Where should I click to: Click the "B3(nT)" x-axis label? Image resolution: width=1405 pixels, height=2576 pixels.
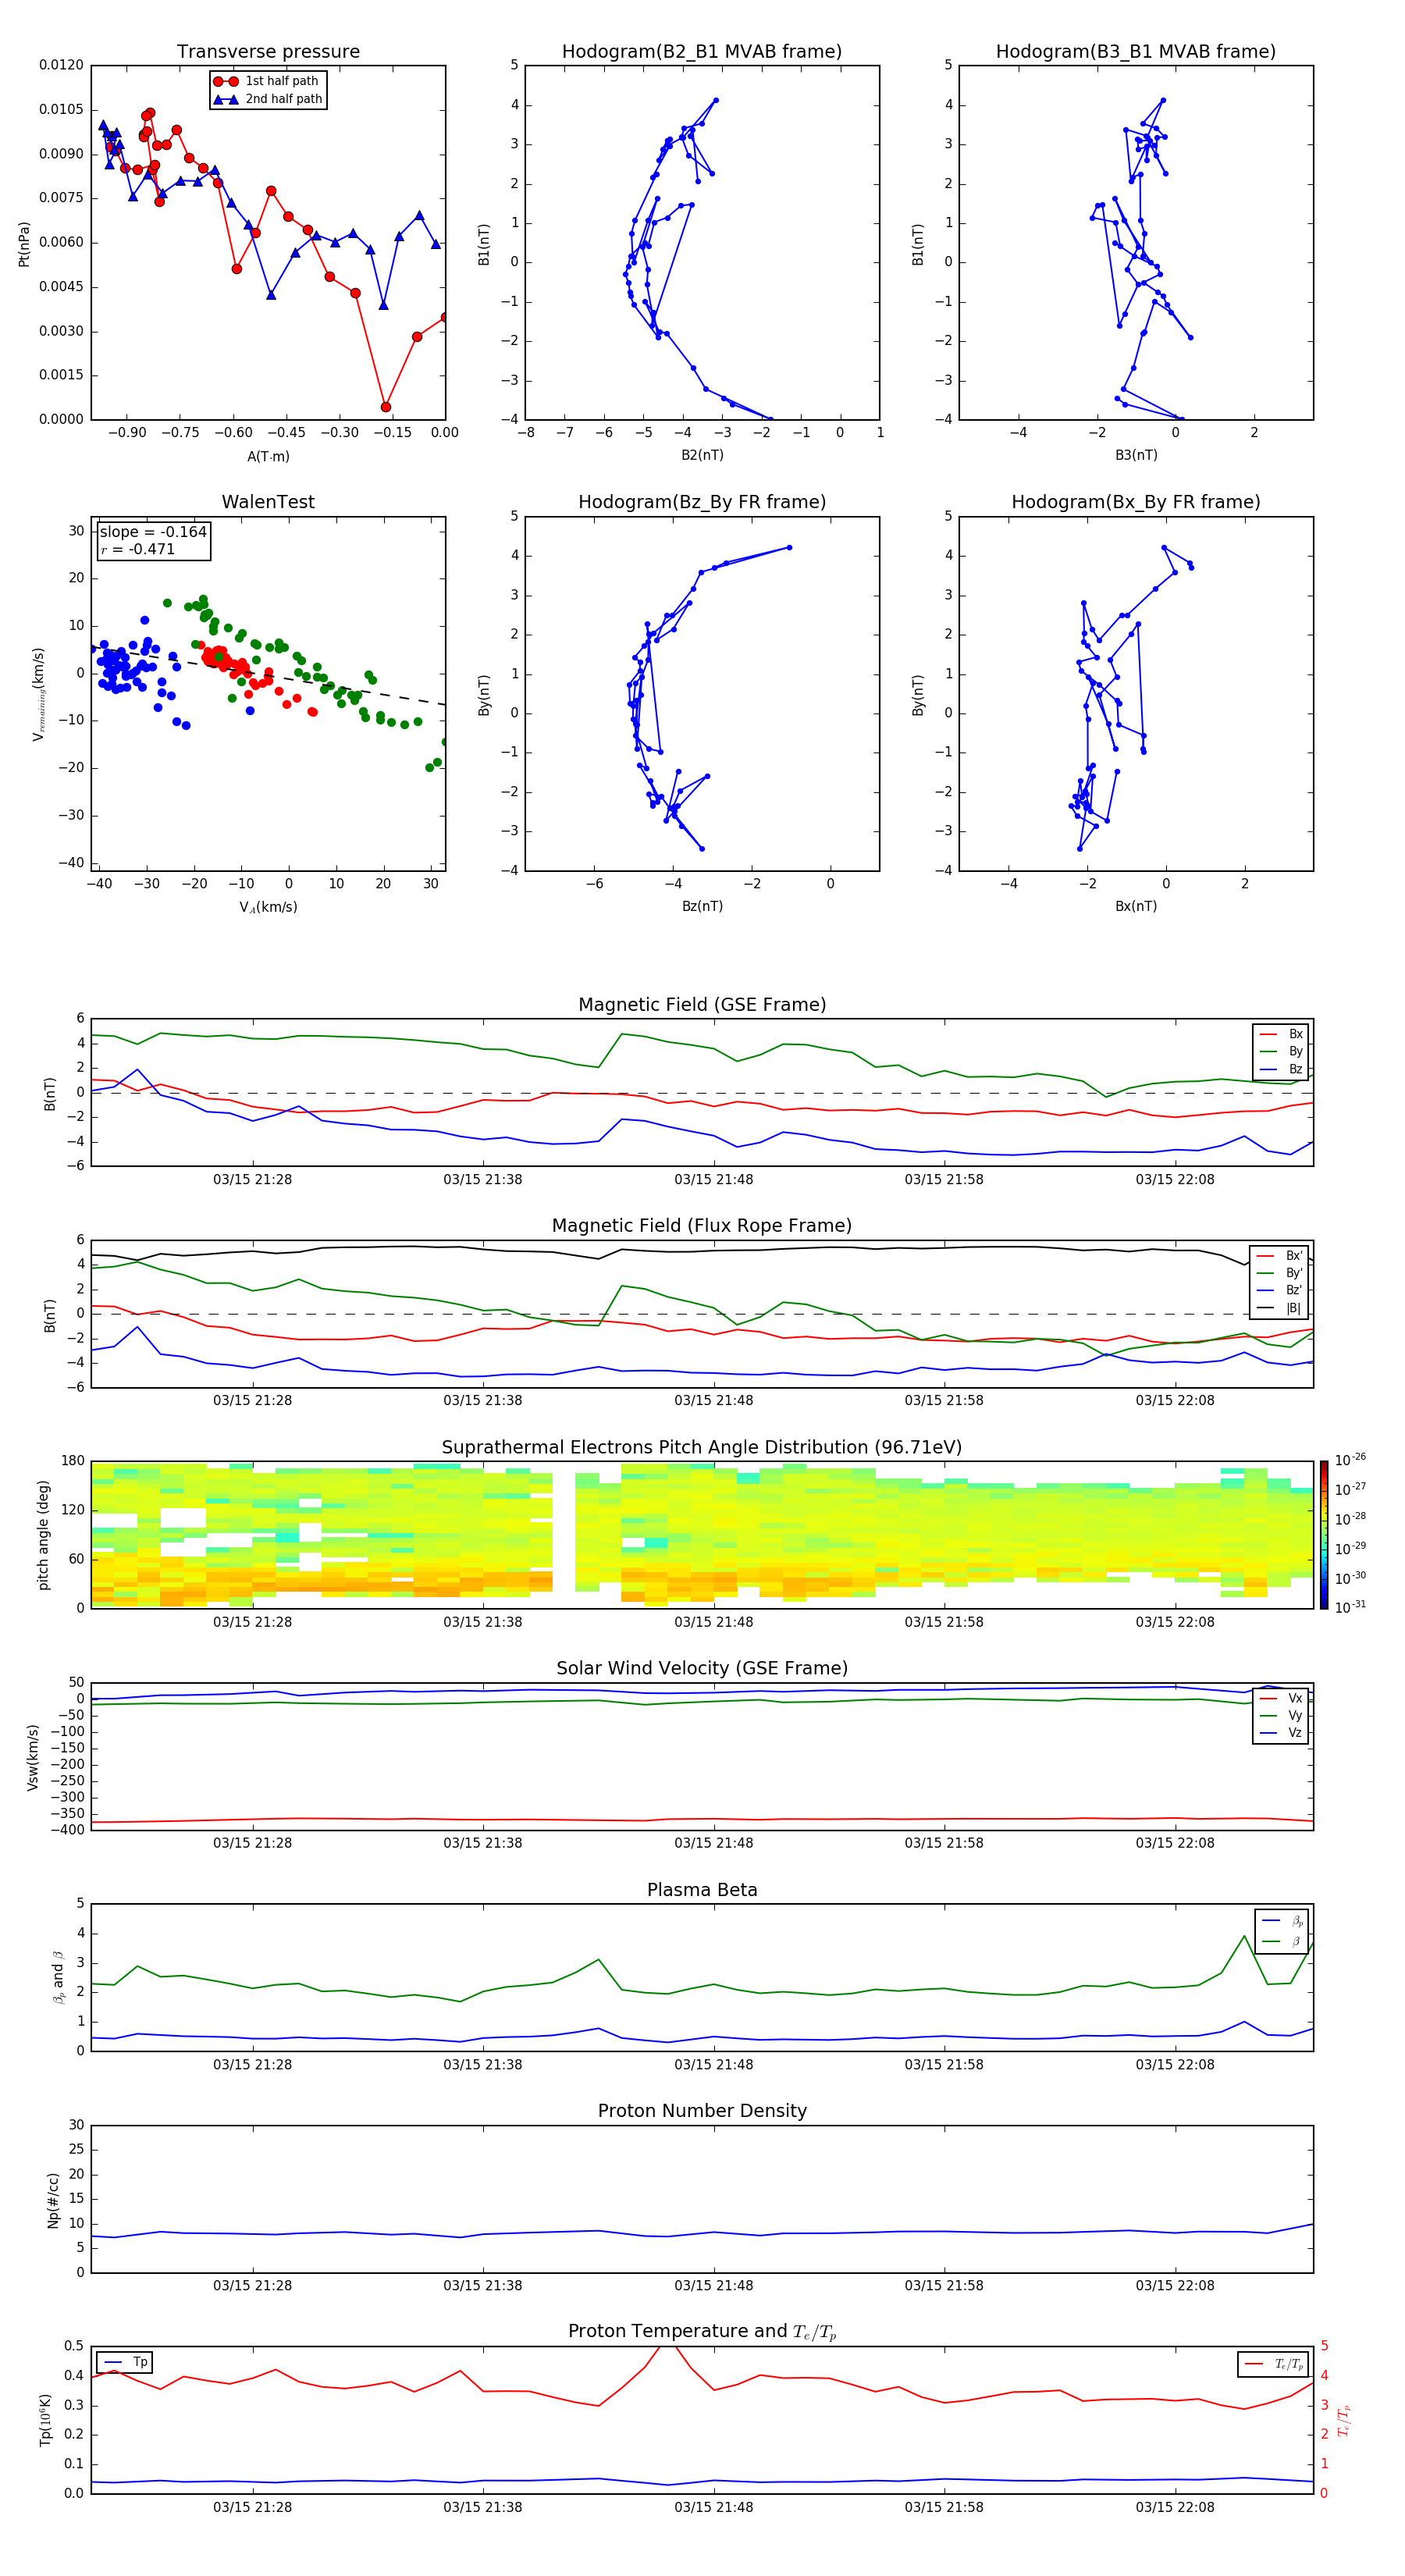coord(1136,455)
